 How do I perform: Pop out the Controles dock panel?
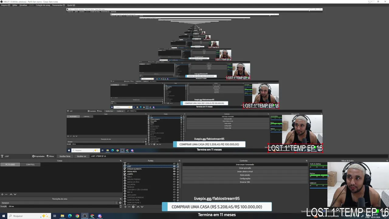click(x=306, y=161)
